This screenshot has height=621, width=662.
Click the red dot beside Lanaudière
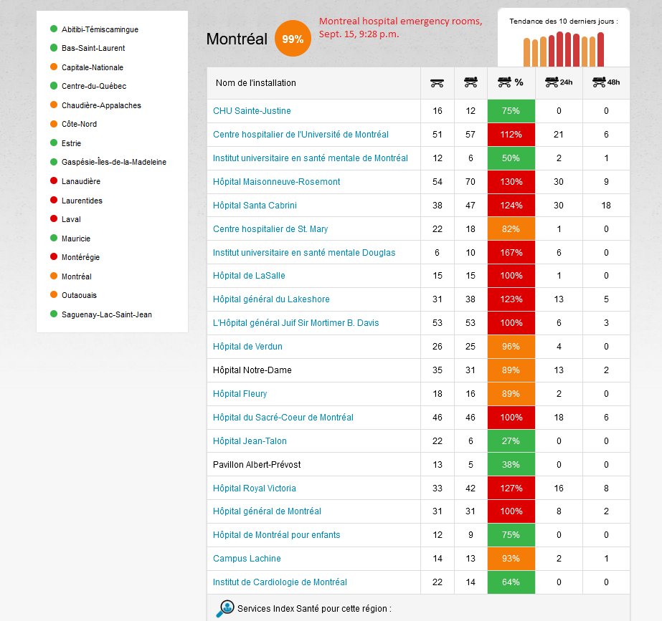54,180
